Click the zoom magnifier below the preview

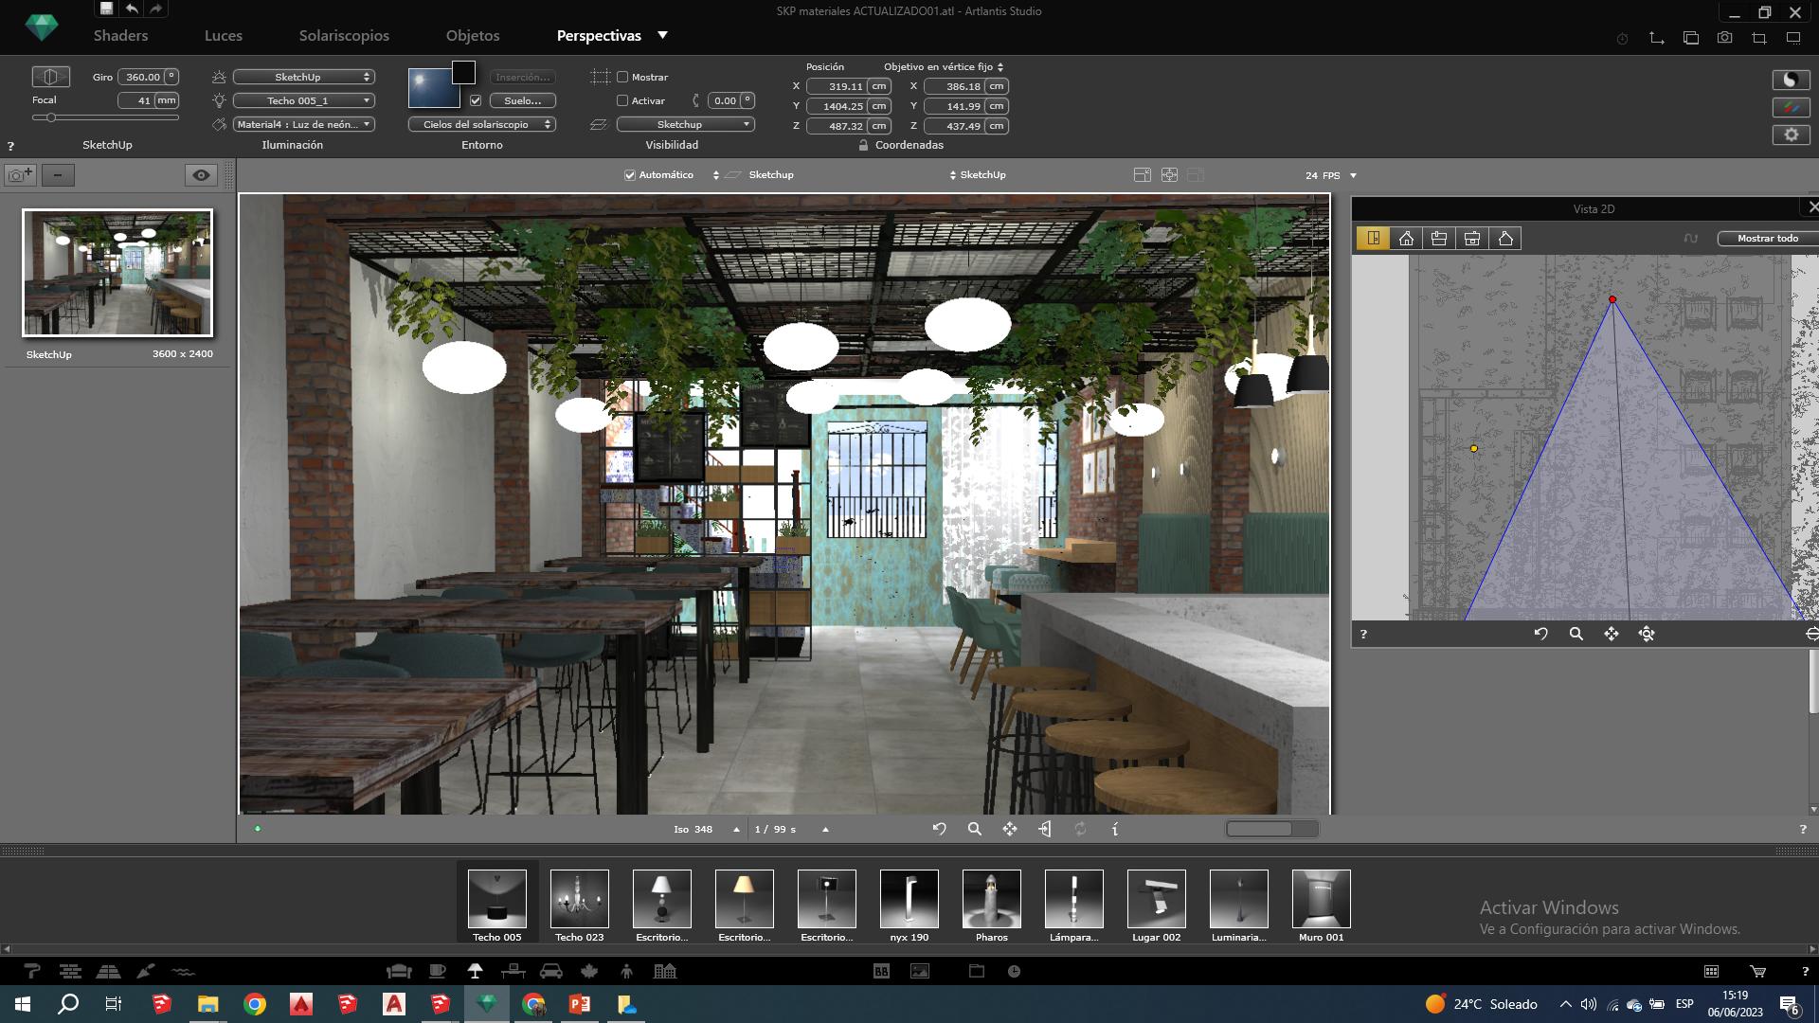click(x=974, y=829)
